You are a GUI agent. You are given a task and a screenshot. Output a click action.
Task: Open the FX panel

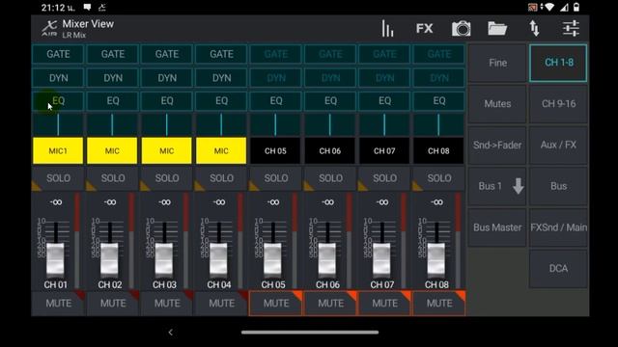click(424, 29)
